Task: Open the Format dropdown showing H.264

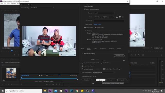Action: click(x=104, y=13)
